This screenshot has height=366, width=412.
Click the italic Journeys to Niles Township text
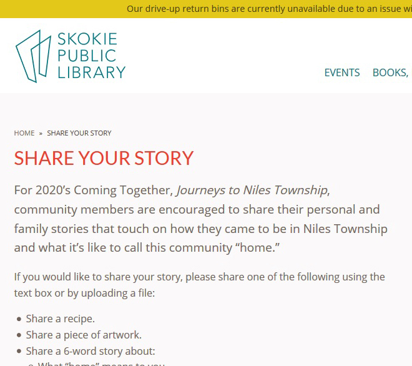coord(252,190)
